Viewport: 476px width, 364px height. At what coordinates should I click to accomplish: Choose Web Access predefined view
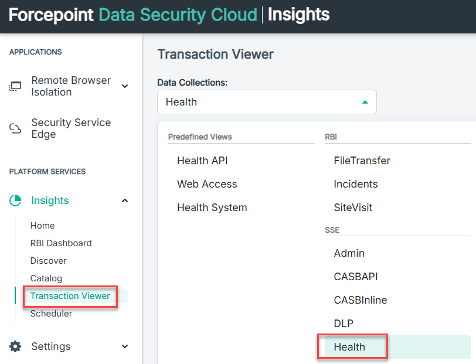click(x=207, y=184)
